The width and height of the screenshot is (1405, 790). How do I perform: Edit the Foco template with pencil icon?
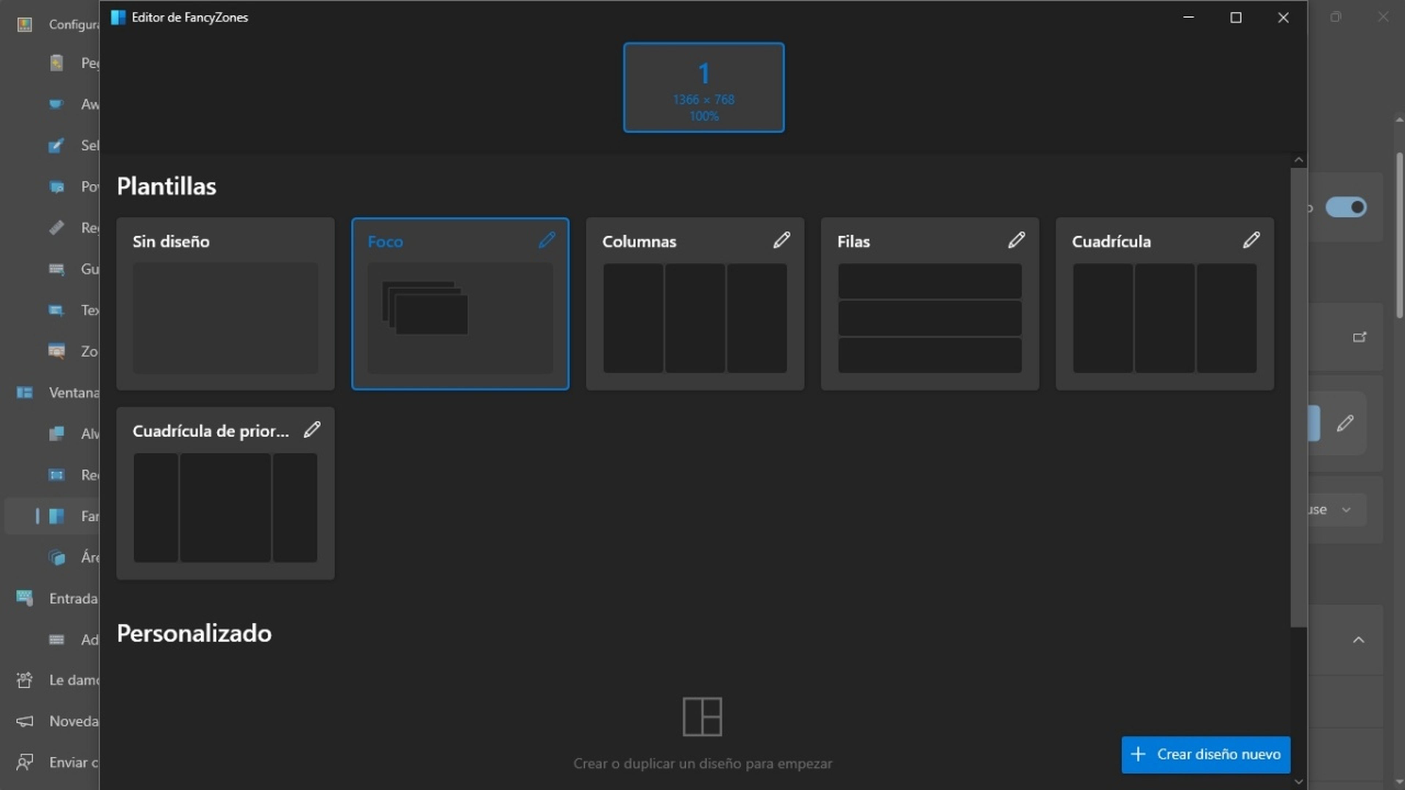point(547,240)
